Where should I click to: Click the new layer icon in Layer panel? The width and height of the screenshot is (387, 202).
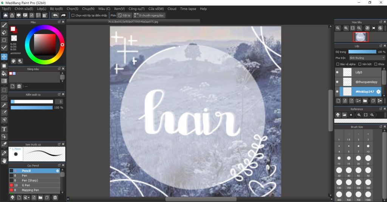(x=338, y=101)
